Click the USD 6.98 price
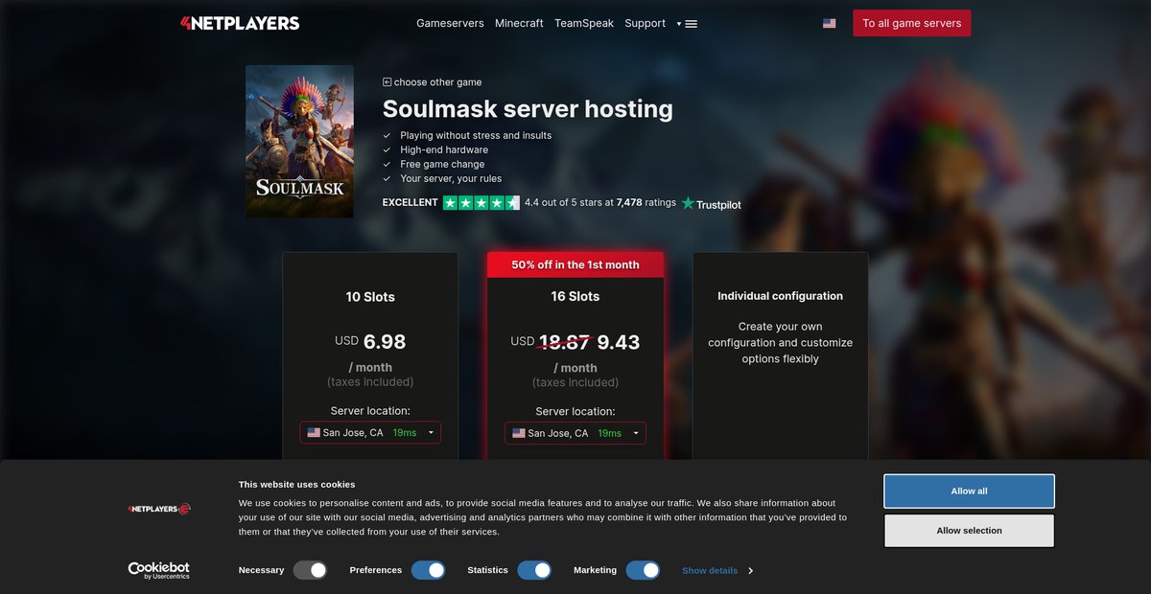Image resolution: width=1151 pixels, height=594 pixels. pos(370,341)
